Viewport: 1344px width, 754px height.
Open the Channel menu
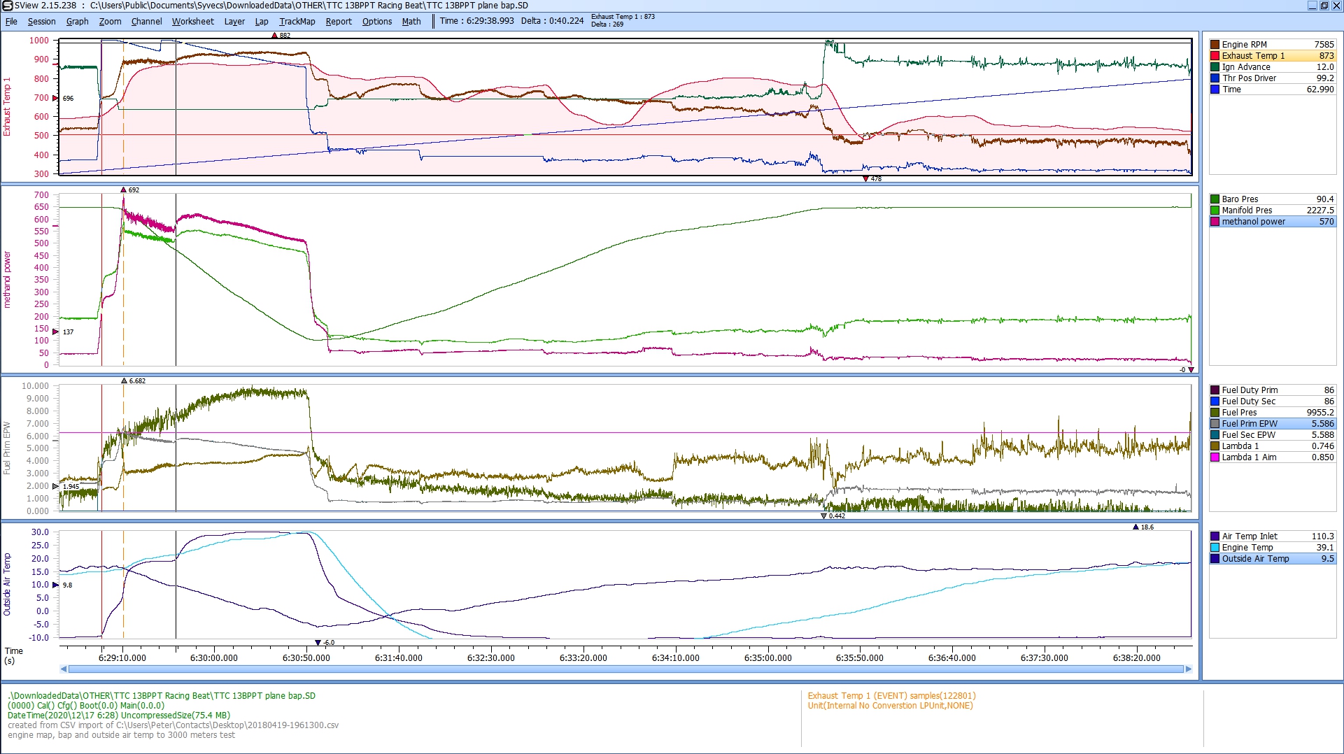pyautogui.click(x=146, y=22)
